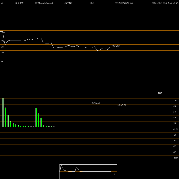
Task: Click the RSI axis label 50
Action: 3,47
